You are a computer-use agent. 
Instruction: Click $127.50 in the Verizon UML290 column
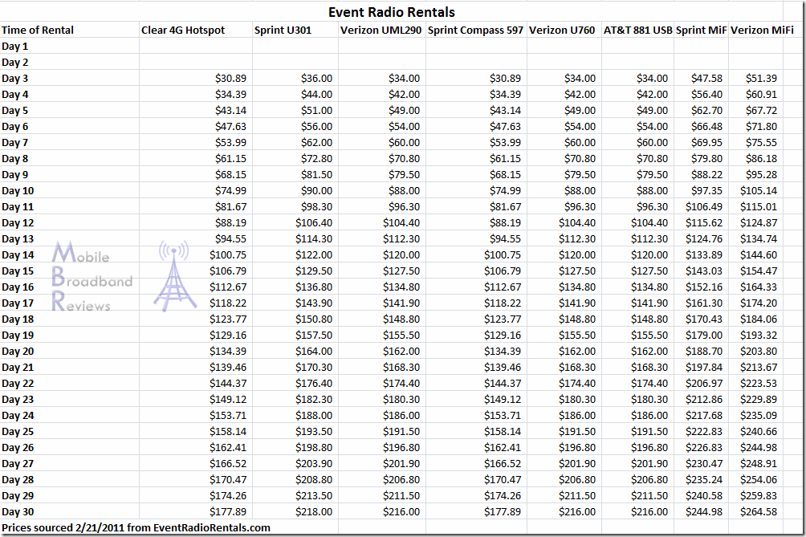[x=401, y=271]
